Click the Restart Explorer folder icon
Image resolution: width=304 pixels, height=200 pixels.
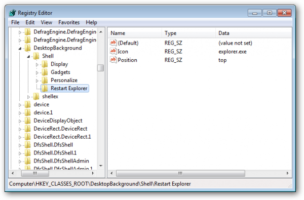[x=45, y=89]
